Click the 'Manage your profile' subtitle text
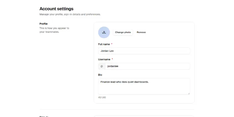 pyautogui.click(x=70, y=14)
